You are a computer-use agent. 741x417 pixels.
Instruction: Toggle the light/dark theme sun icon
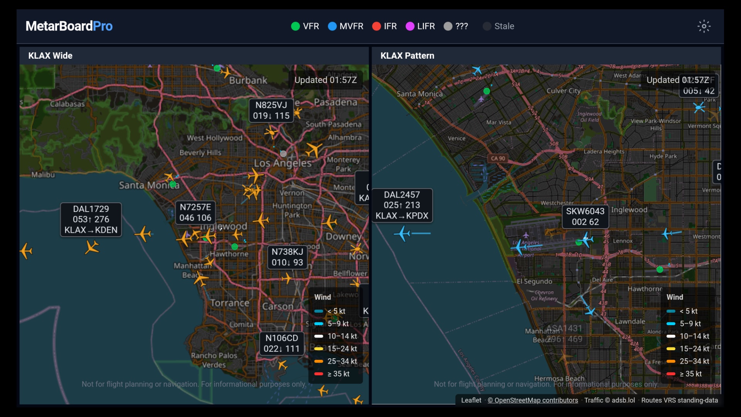tap(704, 26)
